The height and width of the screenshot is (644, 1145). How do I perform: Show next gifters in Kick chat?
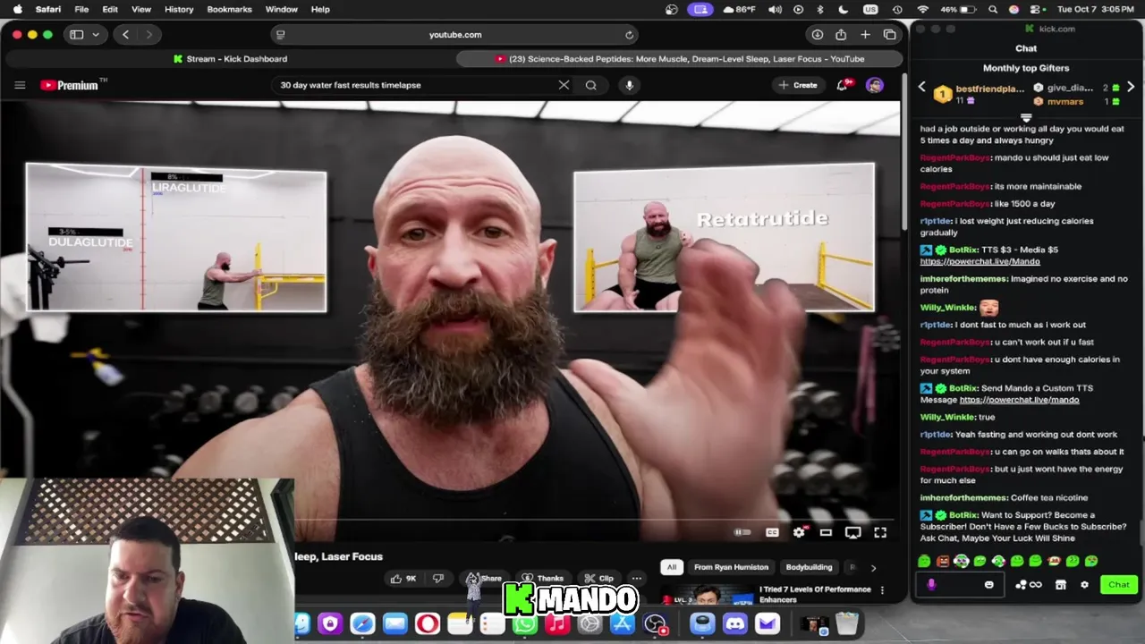pyautogui.click(x=1131, y=88)
